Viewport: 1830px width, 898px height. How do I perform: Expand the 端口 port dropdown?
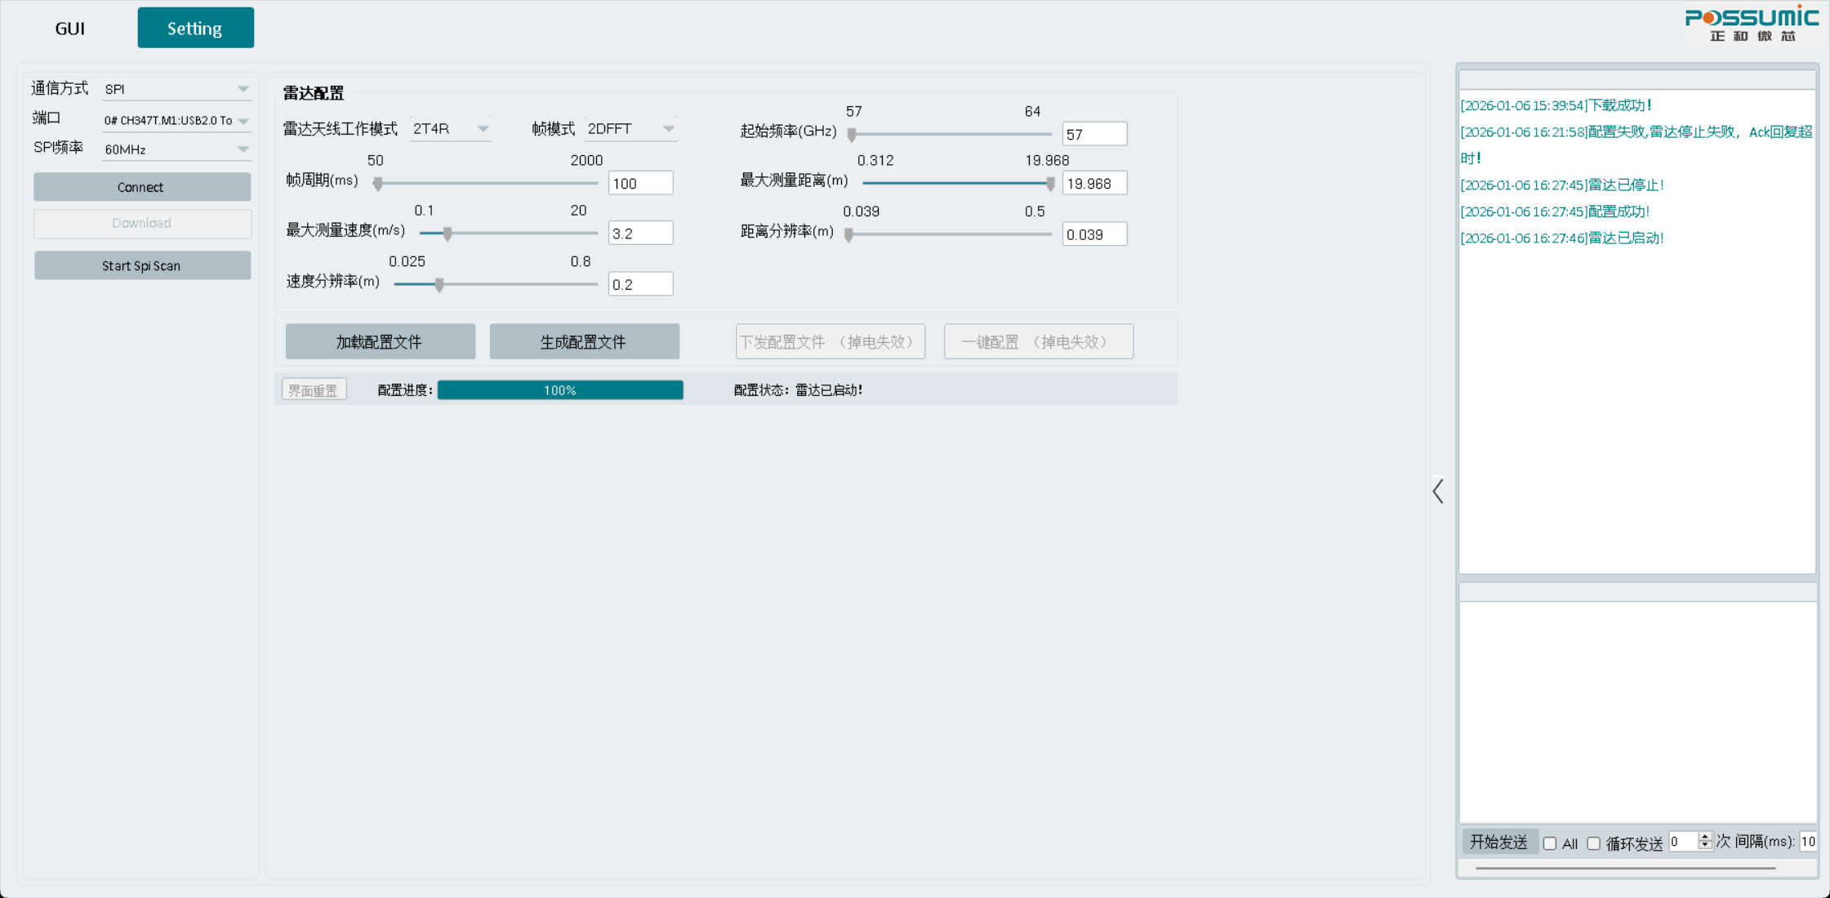click(176, 120)
